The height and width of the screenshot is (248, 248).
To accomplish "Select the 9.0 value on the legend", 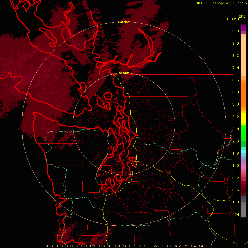I will tap(236, 43).
